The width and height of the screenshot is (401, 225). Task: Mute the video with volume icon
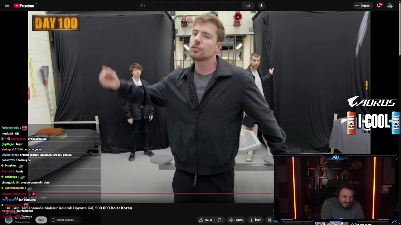(x=25, y=198)
